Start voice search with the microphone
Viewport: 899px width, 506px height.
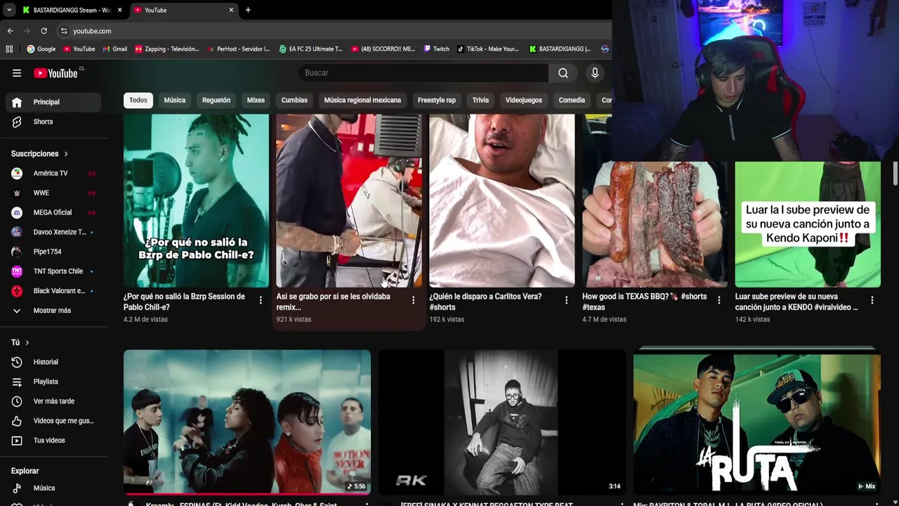(x=595, y=73)
